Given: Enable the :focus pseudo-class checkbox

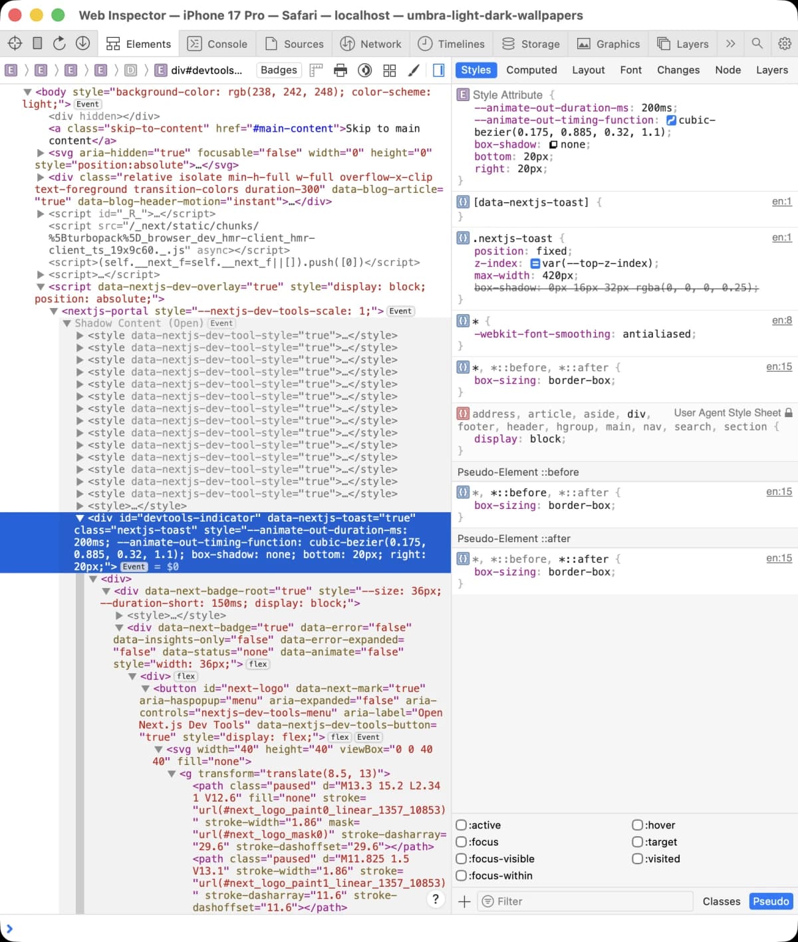Looking at the screenshot, I should (461, 842).
